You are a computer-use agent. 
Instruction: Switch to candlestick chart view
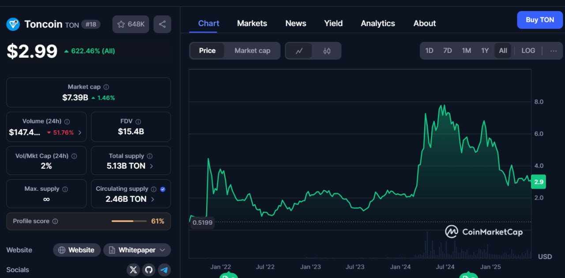click(x=327, y=51)
